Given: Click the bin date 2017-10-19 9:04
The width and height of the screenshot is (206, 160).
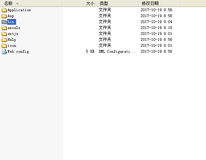Looking at the screenshot, I should [156, 22].
